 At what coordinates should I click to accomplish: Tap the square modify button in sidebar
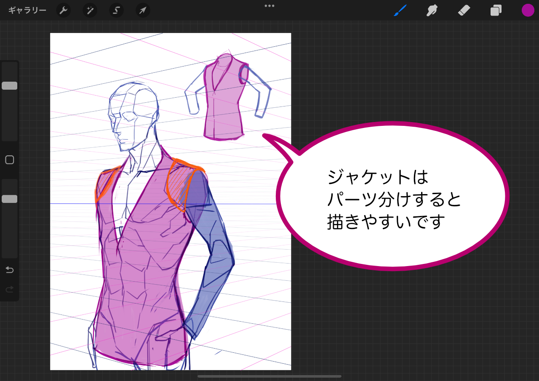pos(10,160)
